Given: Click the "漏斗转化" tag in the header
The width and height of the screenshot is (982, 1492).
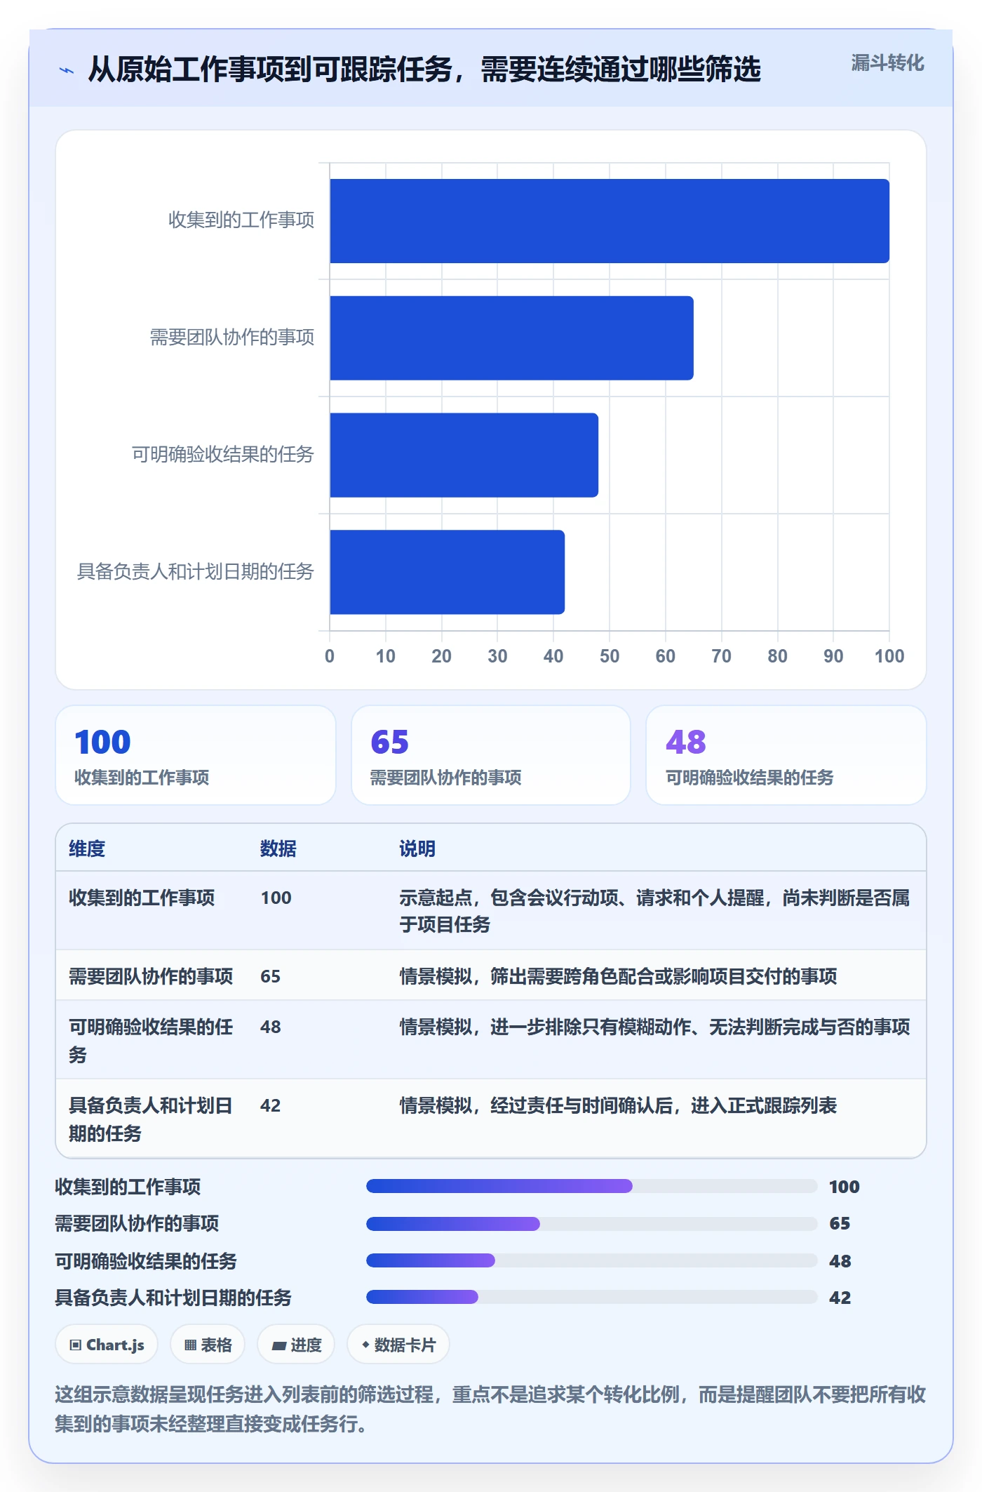Looking at the screenshot, I should tap(887, 63).
